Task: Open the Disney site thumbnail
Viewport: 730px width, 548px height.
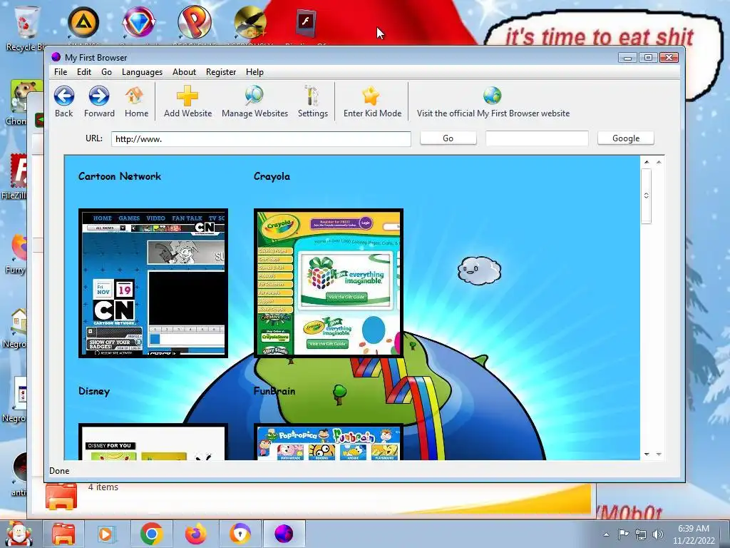Action: pos(153,442)
